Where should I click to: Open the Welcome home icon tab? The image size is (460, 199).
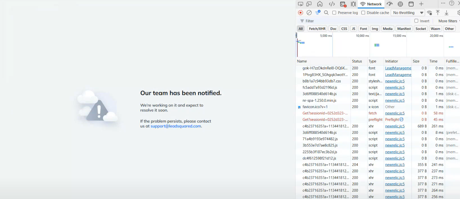pos(320,4)
